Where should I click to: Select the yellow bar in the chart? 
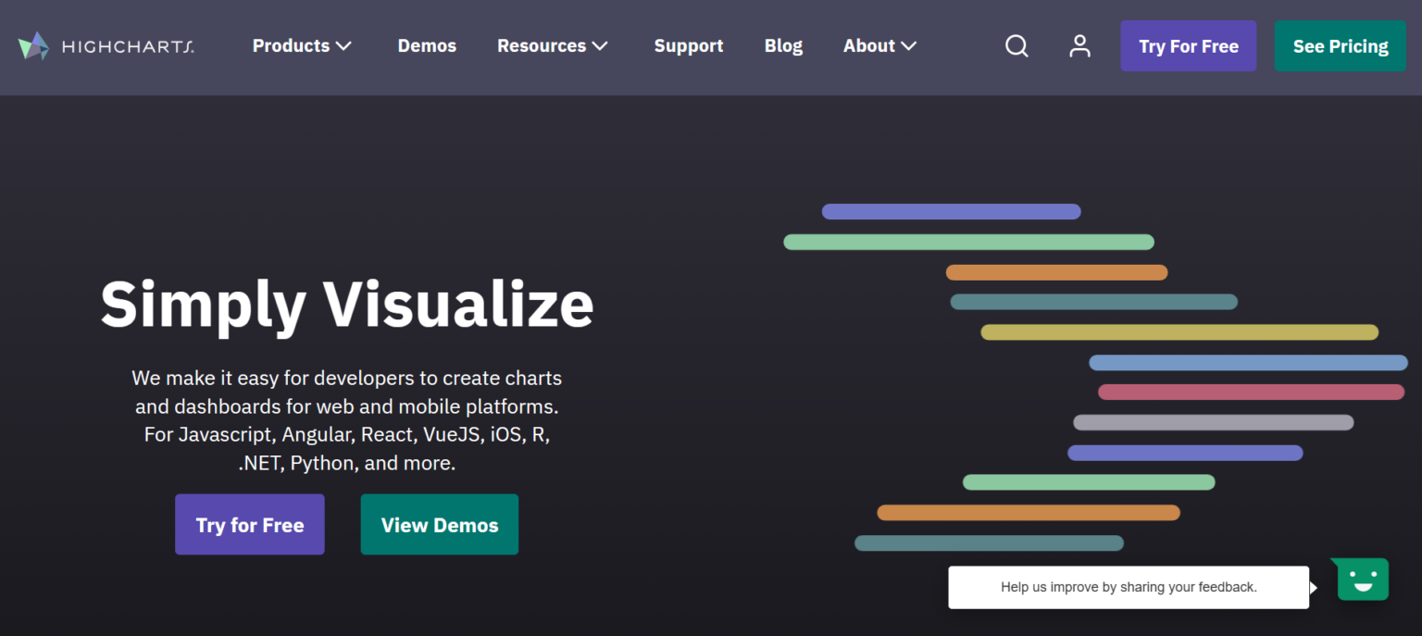pos(1179,332)
